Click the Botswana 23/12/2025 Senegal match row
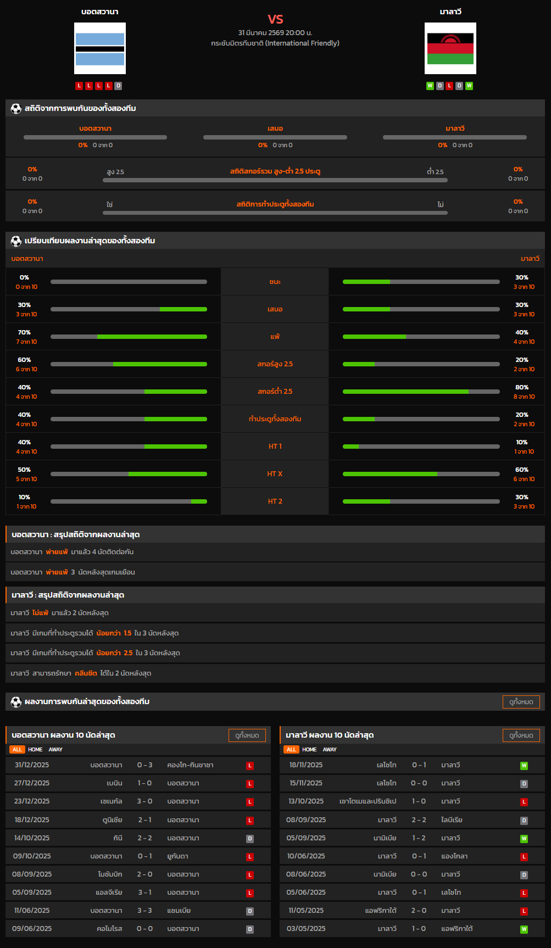This screenshot has width=551, height=948. [x=138, y=802]
